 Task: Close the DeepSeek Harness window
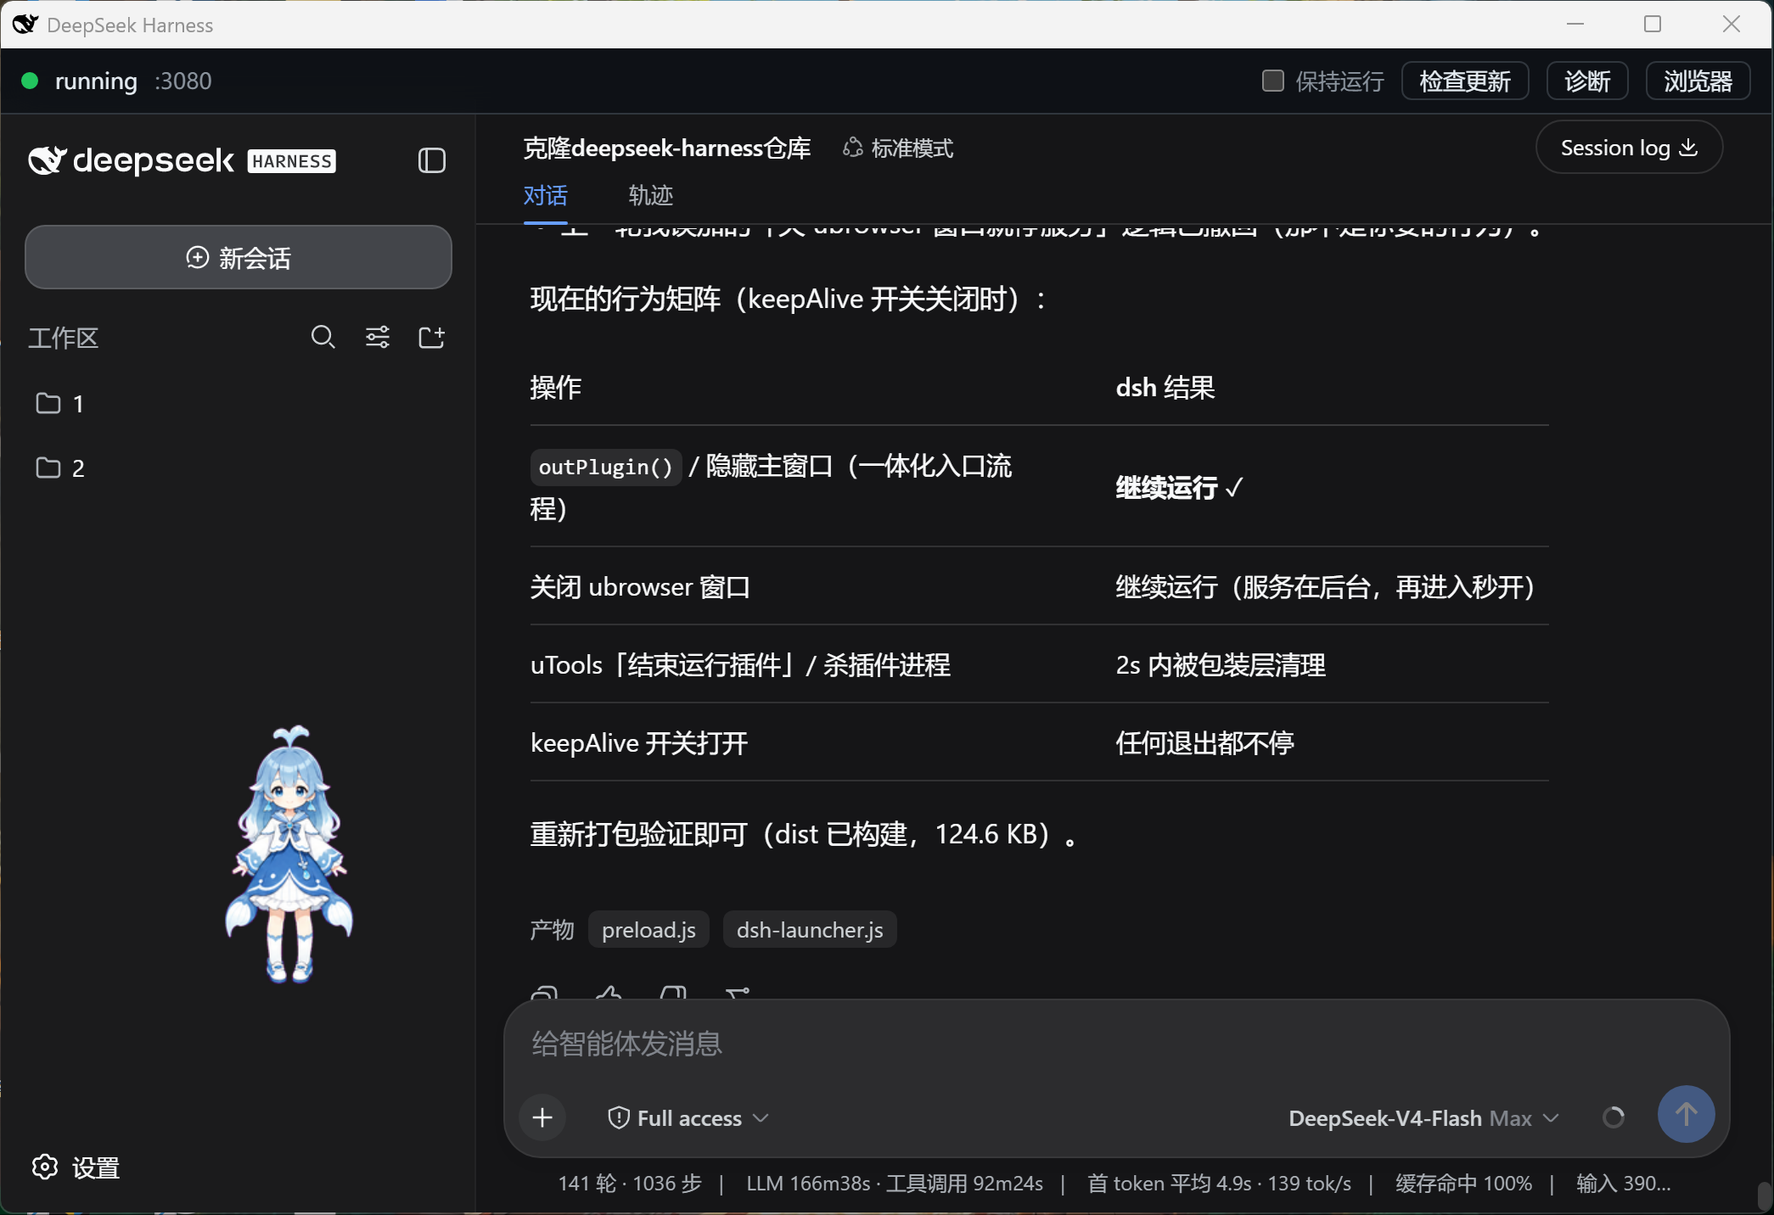click(x=1732, y=24)
